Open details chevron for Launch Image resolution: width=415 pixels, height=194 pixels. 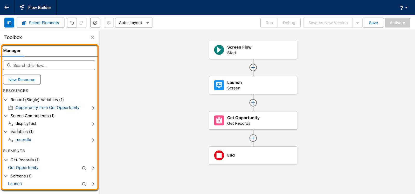pyautogui.click(x=93, y=184)
